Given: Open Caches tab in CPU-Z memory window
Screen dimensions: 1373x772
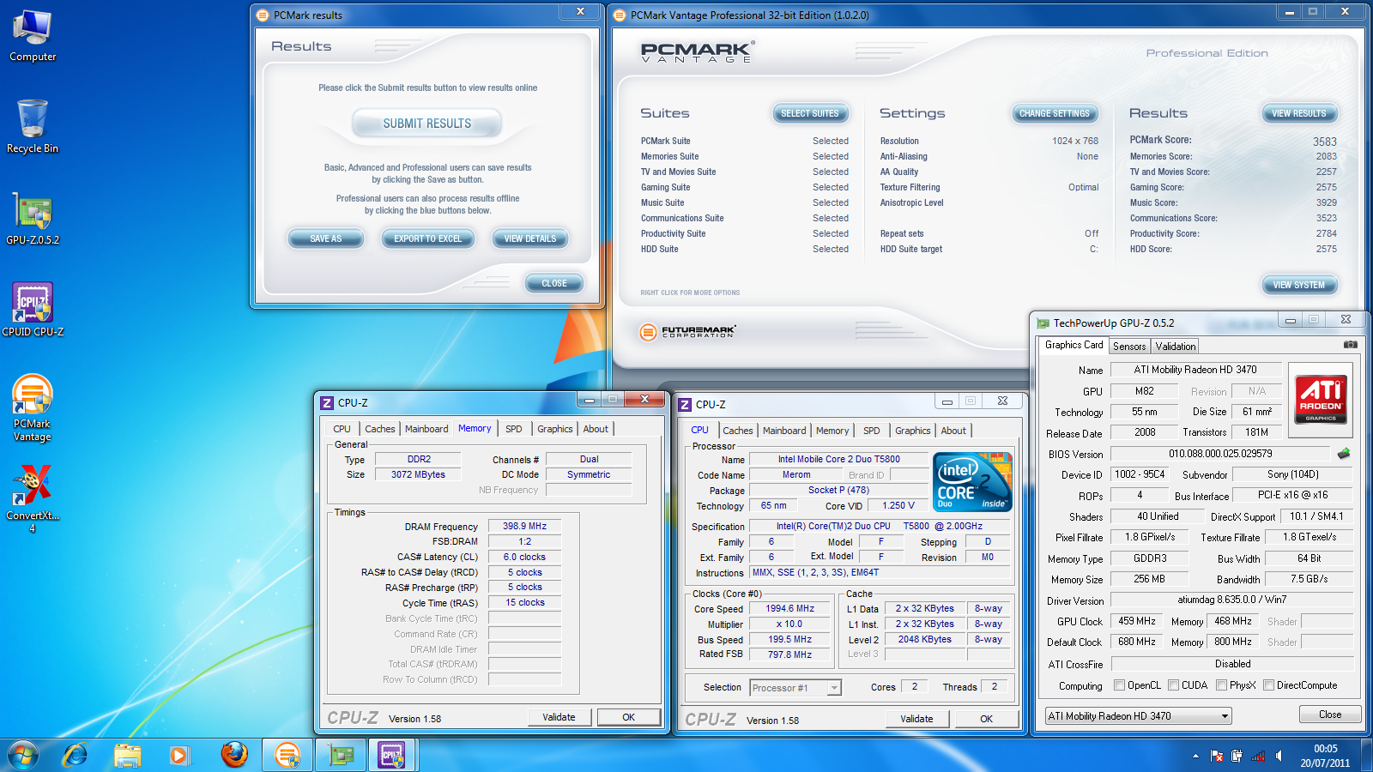Looking at the screenshot, I should click(380, 429).
